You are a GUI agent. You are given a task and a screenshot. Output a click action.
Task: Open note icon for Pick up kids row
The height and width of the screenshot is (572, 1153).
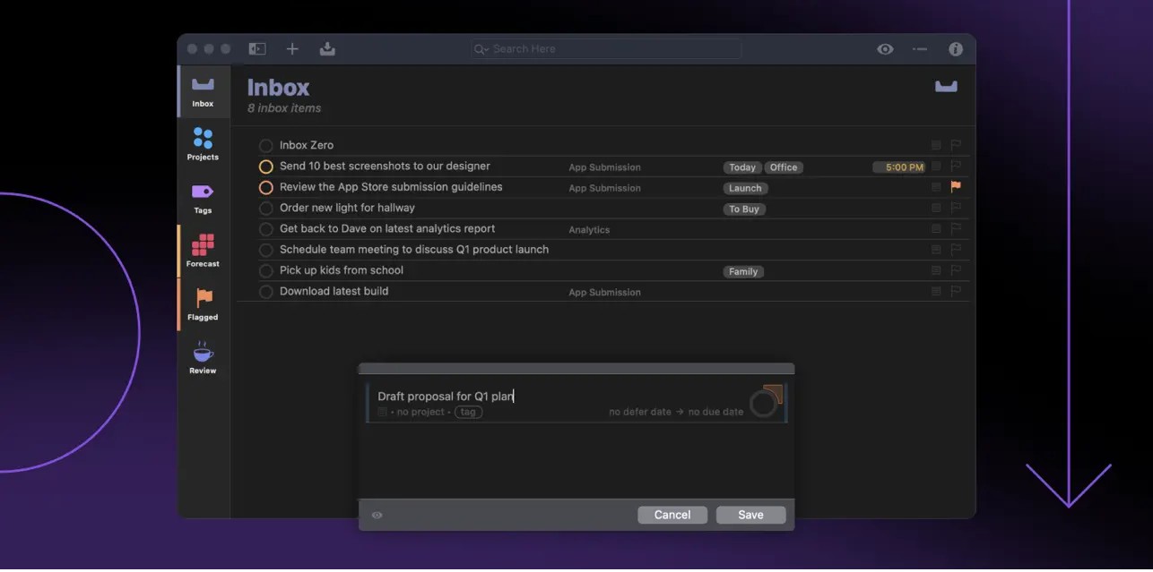(x=936, y=270)
